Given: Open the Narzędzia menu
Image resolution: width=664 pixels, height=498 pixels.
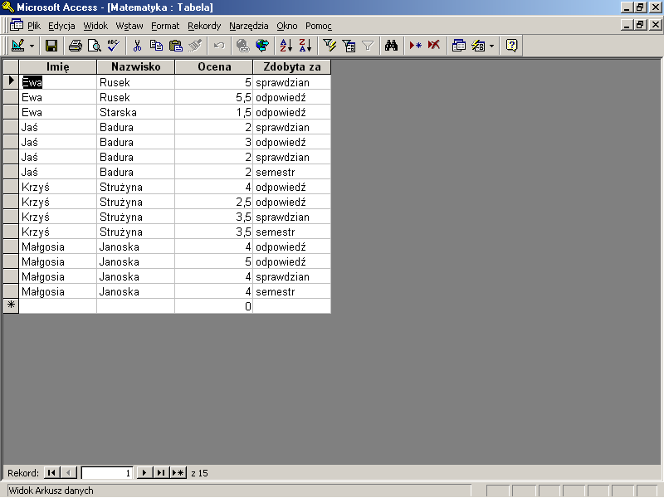Looking at the screenshot, I should coord(249,26).
